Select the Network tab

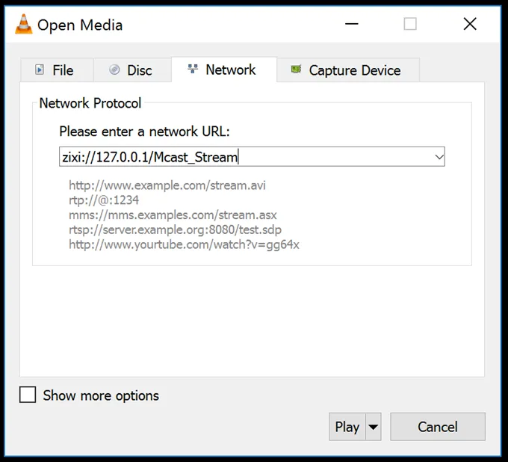[224, 70]
